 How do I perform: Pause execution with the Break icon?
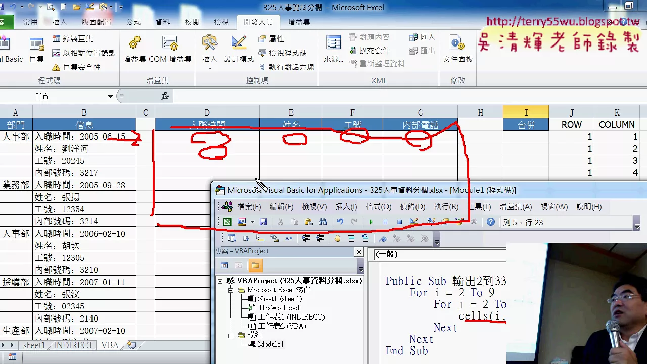coord(385,222)
